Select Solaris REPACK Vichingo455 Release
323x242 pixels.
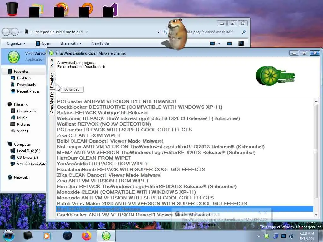(185, 113)
